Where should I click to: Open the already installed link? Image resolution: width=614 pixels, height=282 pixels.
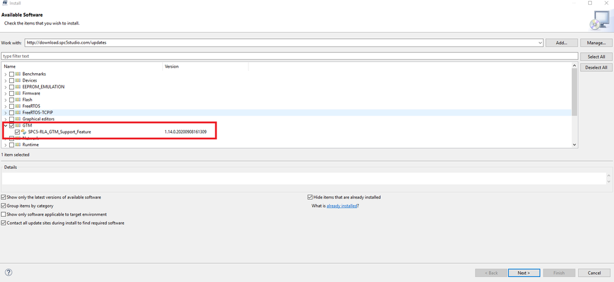point(341,206)
